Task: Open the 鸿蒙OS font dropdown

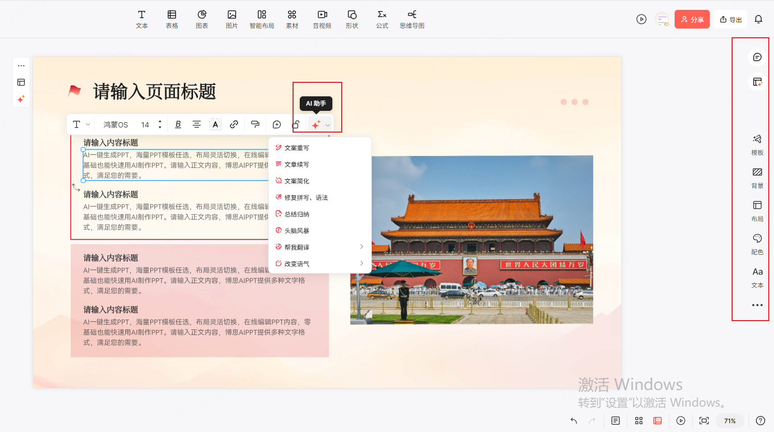Action: tap(115, 125)
